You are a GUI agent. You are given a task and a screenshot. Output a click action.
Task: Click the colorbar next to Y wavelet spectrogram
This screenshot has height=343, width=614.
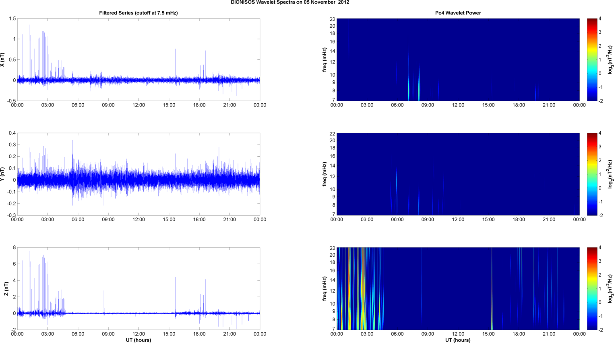(x=592, y=174)
